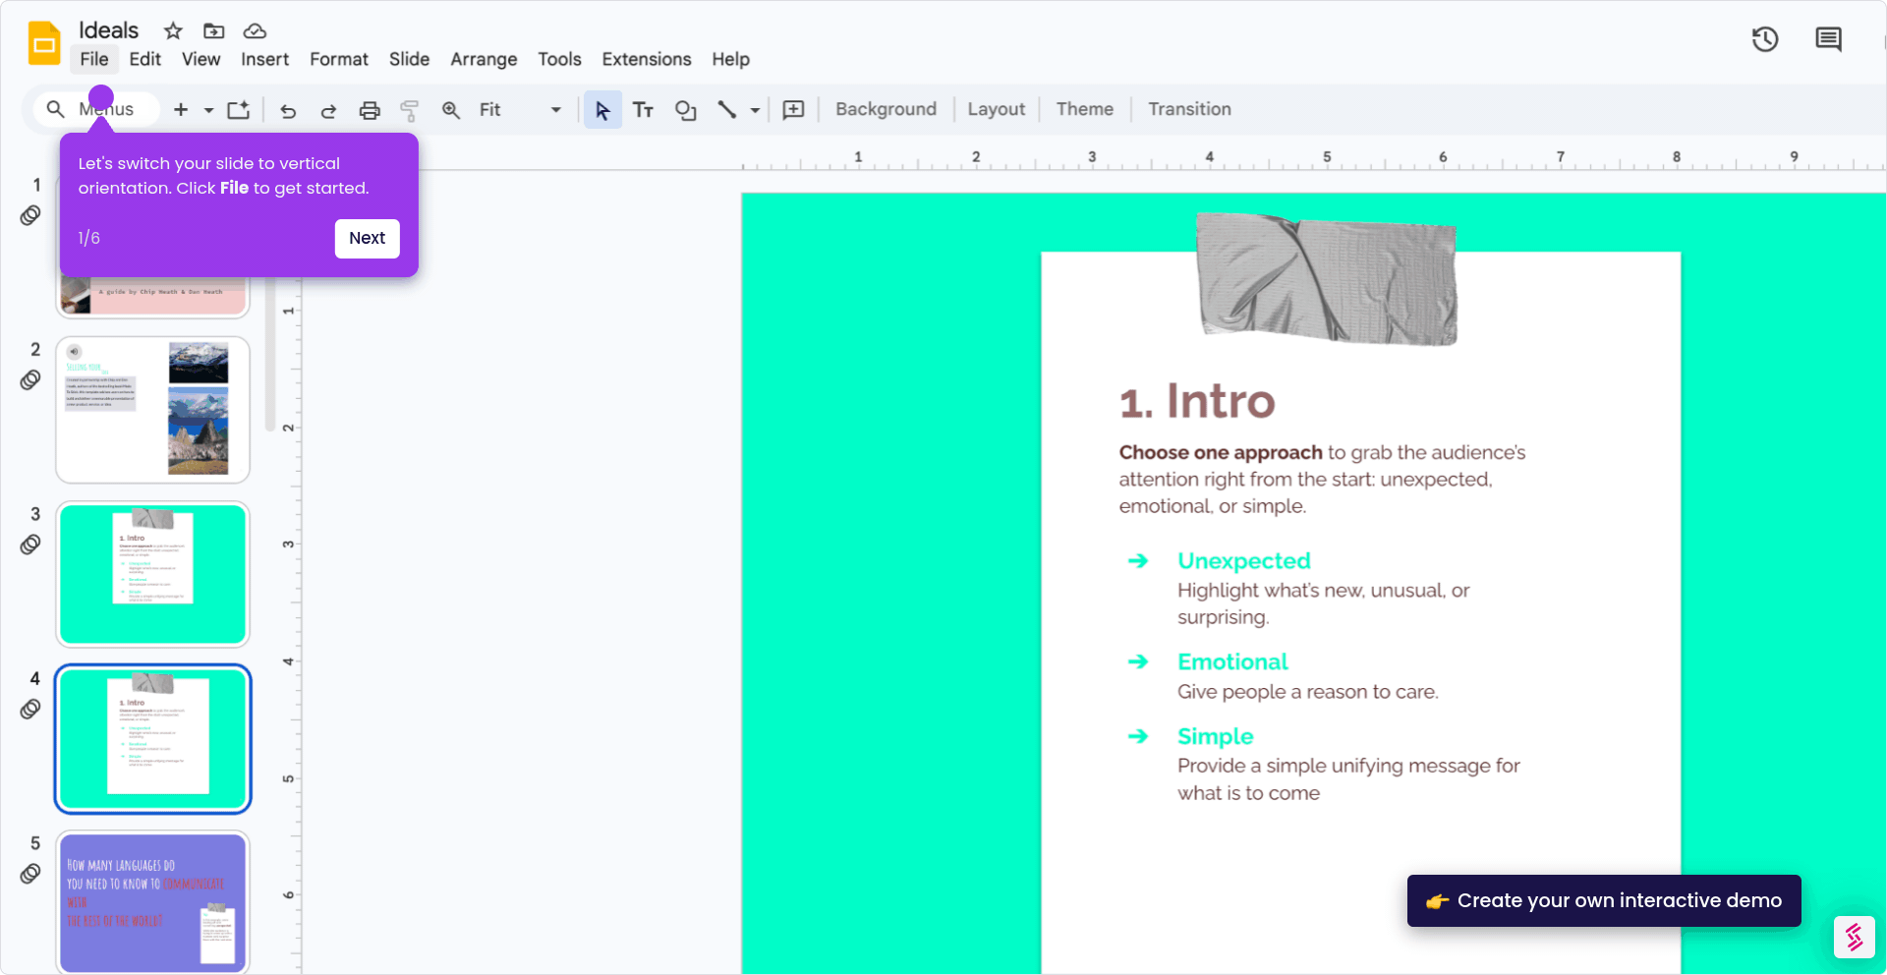Open the Layout options

click(x=996, y=109)
